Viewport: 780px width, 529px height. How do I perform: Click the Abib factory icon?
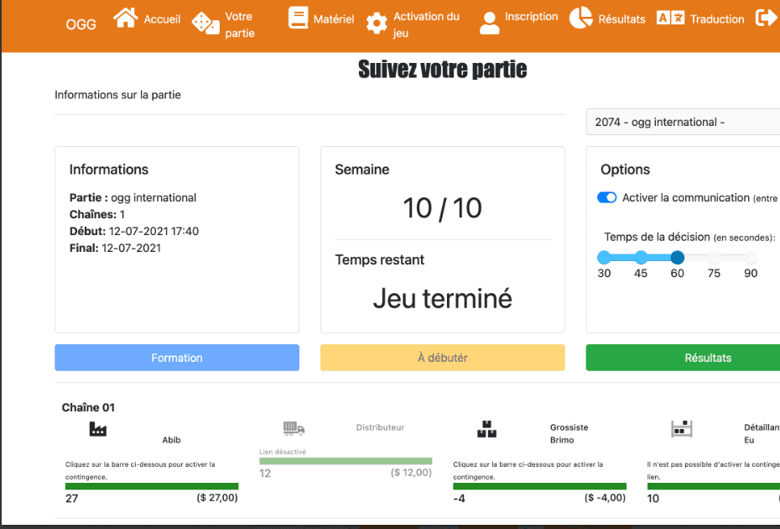pyautogui.click(x=97, y=428)
